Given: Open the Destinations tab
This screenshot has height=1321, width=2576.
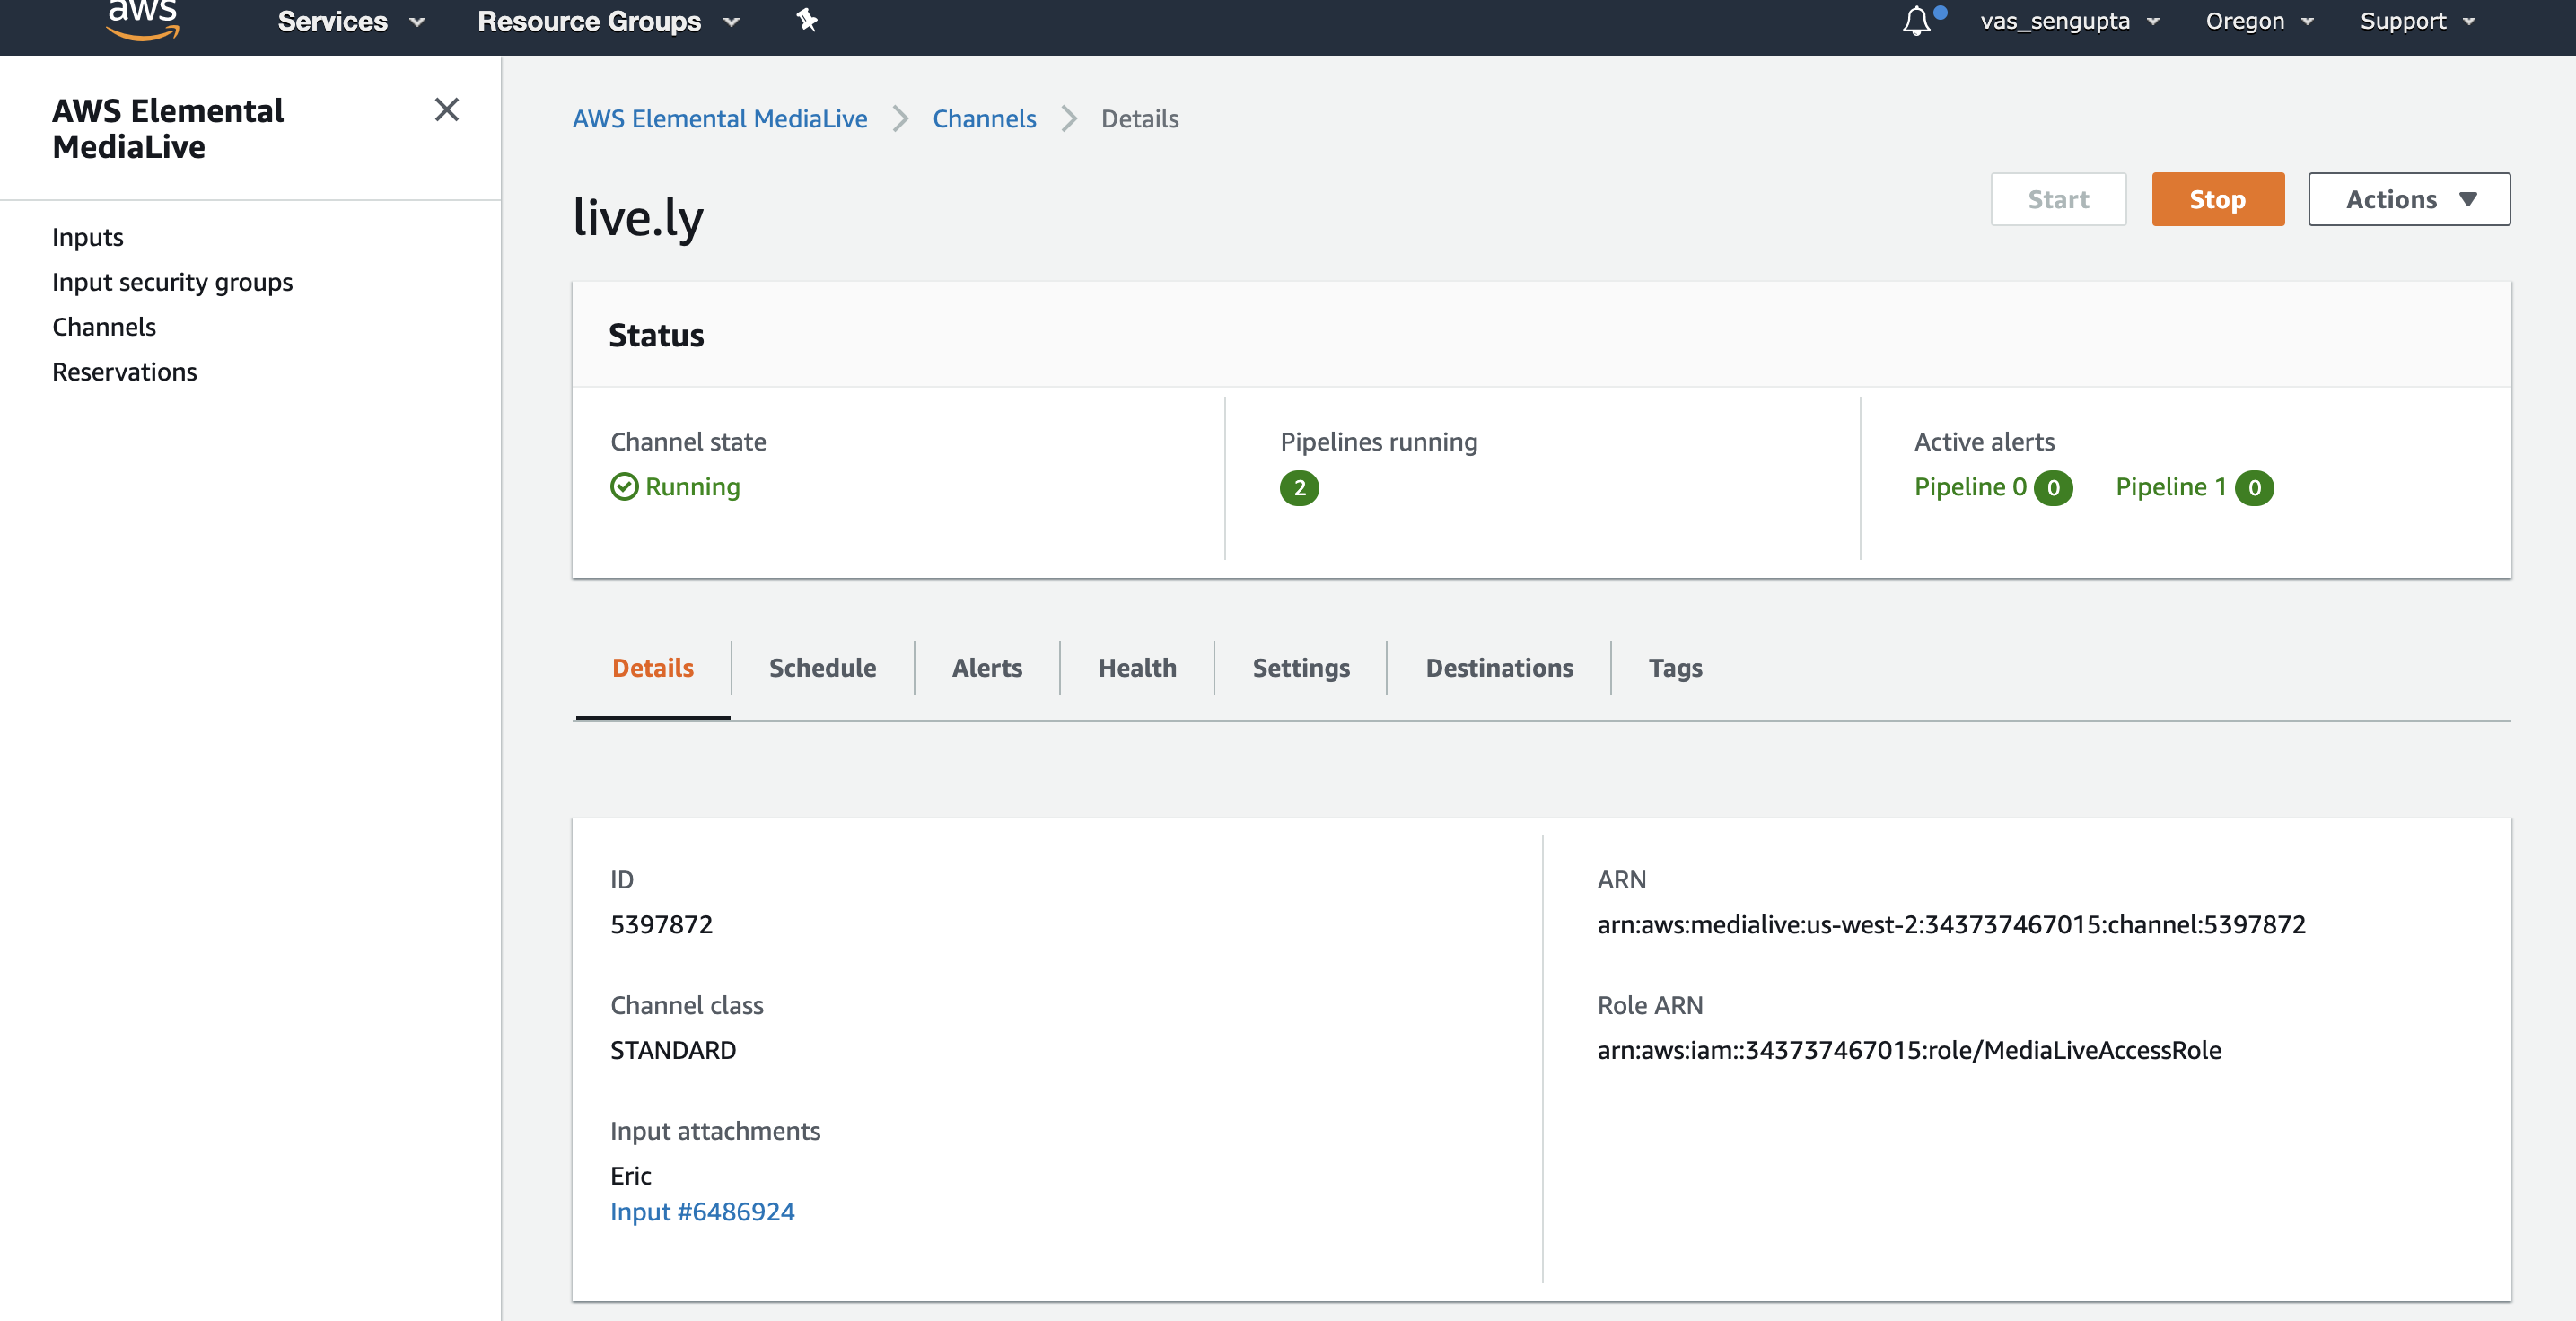Looking at the screenshot, I should (x=1498, y=668).
